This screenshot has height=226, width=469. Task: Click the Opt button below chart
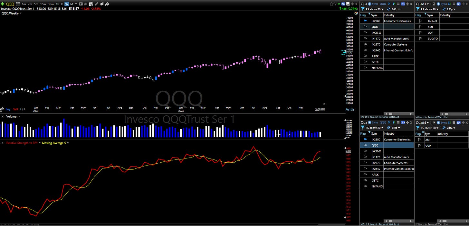[23, 109]
